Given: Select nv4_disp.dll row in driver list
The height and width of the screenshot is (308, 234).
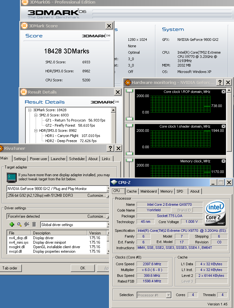Looking at the screenshot, I should 57,238.
